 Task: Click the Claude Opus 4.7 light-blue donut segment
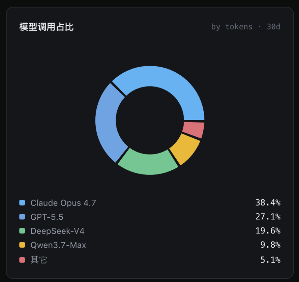(x=172, y=84)
